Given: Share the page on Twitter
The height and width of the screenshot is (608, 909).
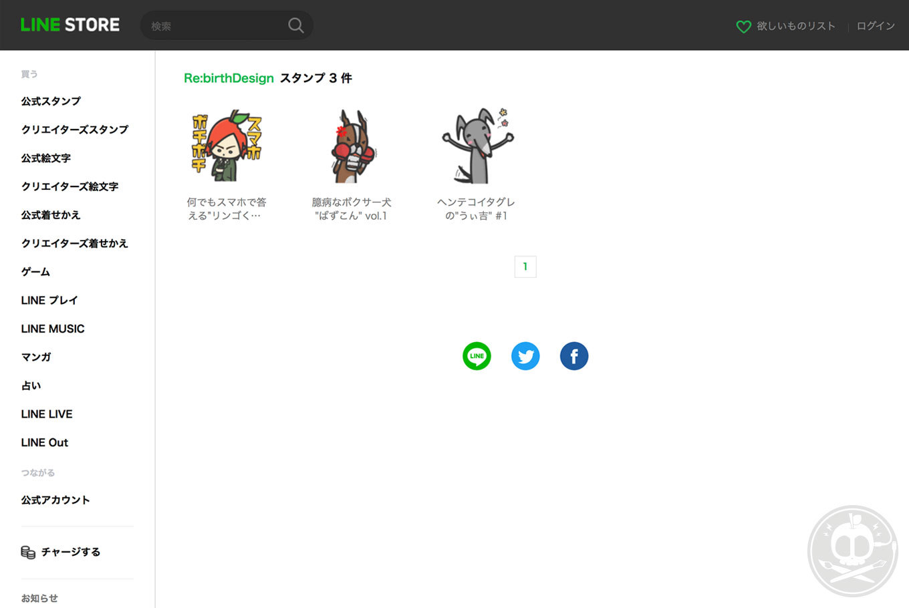Looking at the screenshot, I should point(525,356).
